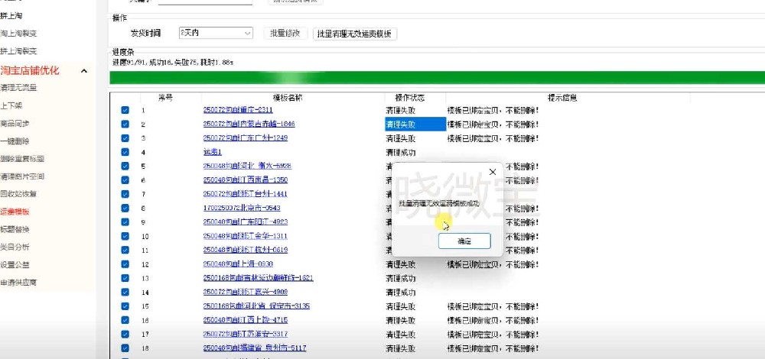
Task: Open 拼上淘 in the sidebar
Action: click(11, 16)
